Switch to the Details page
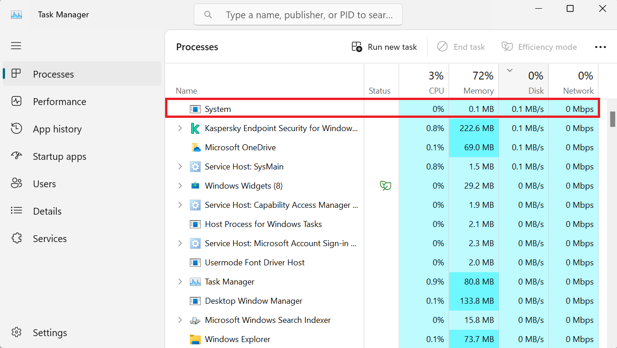 pos(82,211)
